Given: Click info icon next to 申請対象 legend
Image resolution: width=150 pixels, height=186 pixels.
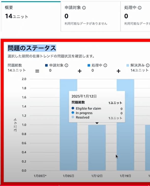Looking at the screenshot, I should pyautogui.click(x=66, y=65).
